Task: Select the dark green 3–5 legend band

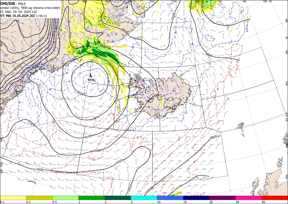Action: click(118, 198)
